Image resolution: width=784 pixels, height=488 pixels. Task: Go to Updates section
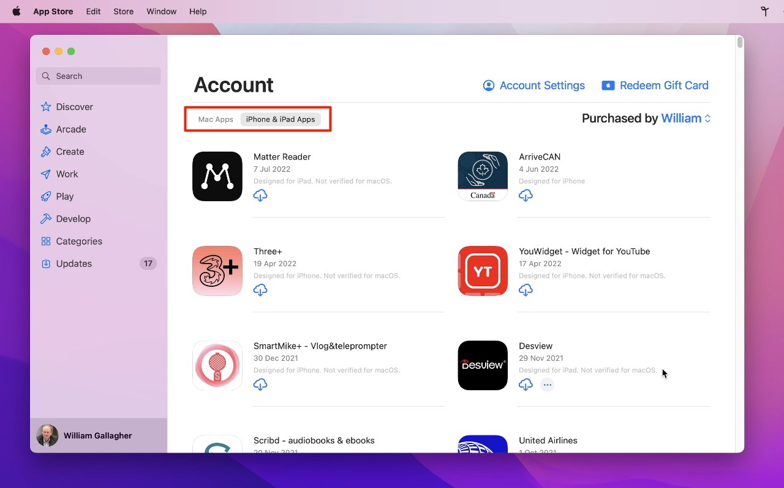pyautogui.click(x=73, y=264)
